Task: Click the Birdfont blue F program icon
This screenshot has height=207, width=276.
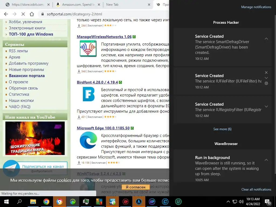Action: pyautogui.click(x=88, y=94)
